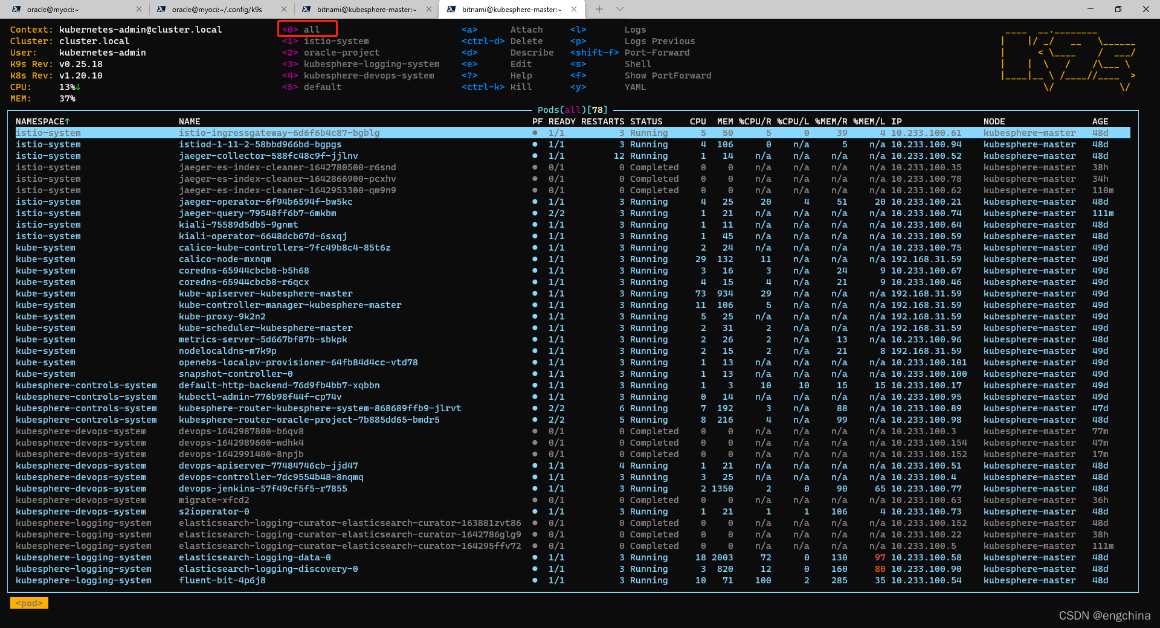Image resolution: width=1160 pixels, height=628 pixels.
Task: Click the PowerShell icon on the k9s config tab
Action: pos(161,9)
